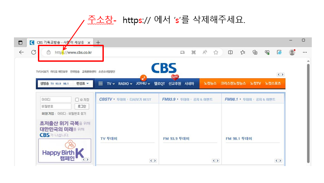Open the Internet Explorer mode icon

[x=279, y=52]
